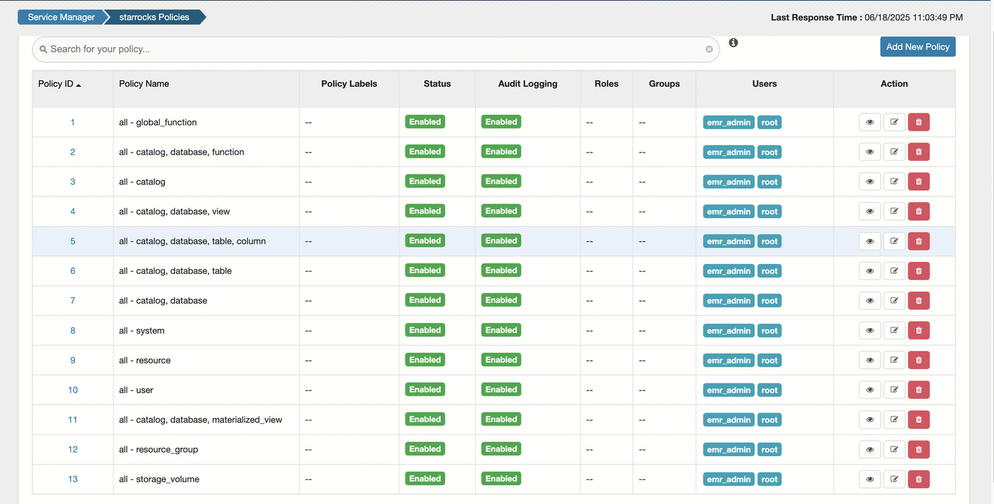Delete the all - storage_volume policy
994x504 pixels.
(918, 479)
